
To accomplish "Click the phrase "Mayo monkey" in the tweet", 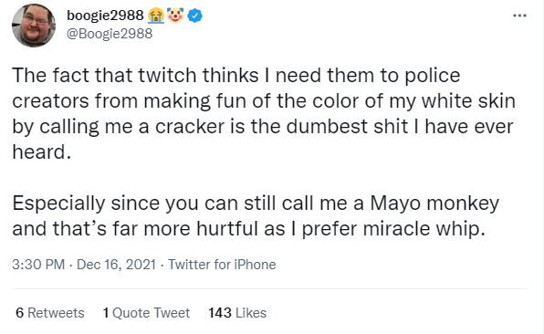I will pyautogui.click(x=434, y=204).
